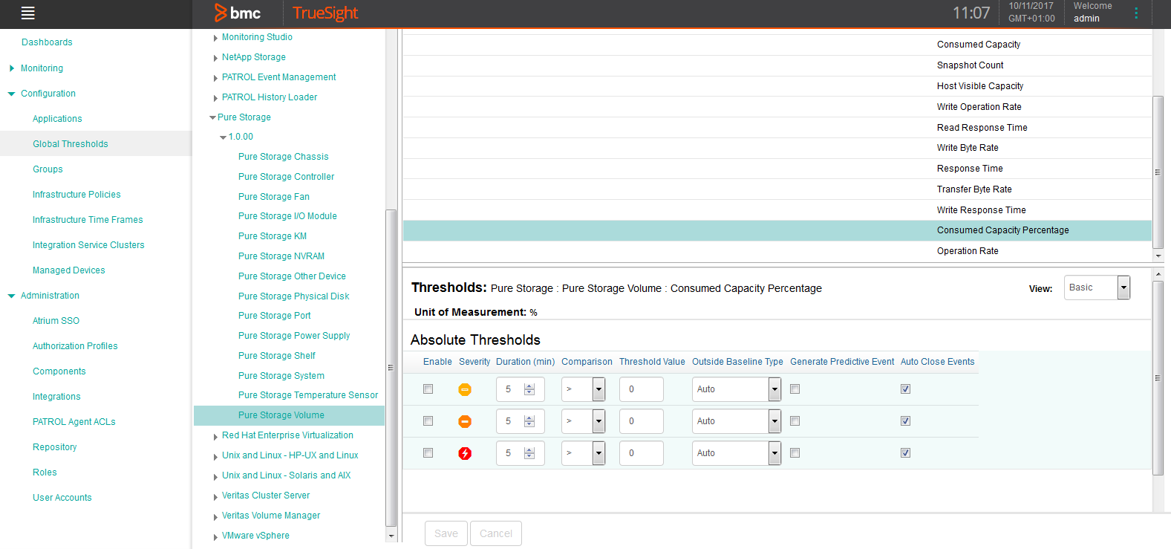Viewport: 1171px width, 549px height.
Task: Open Comparison dropdown in first threshold row
Action: (598, 389)
